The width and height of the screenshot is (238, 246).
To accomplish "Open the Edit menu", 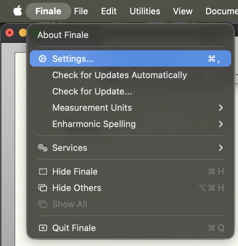I will 109,11.
